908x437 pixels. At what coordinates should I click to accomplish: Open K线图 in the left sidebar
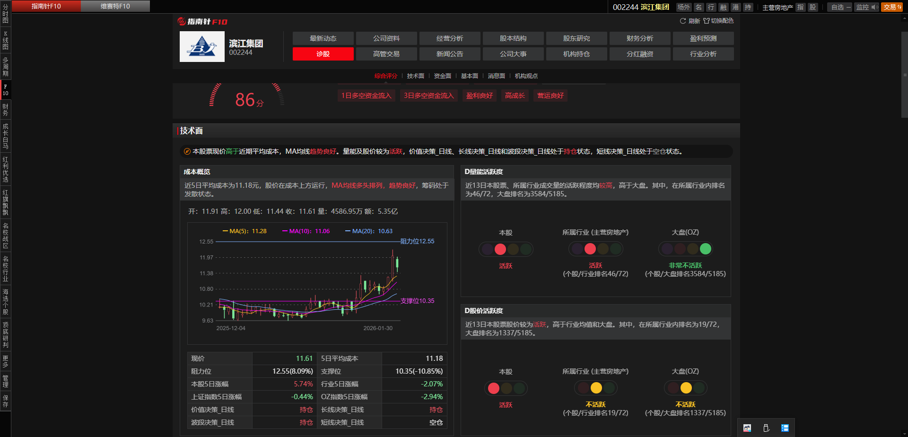(6, 40)
